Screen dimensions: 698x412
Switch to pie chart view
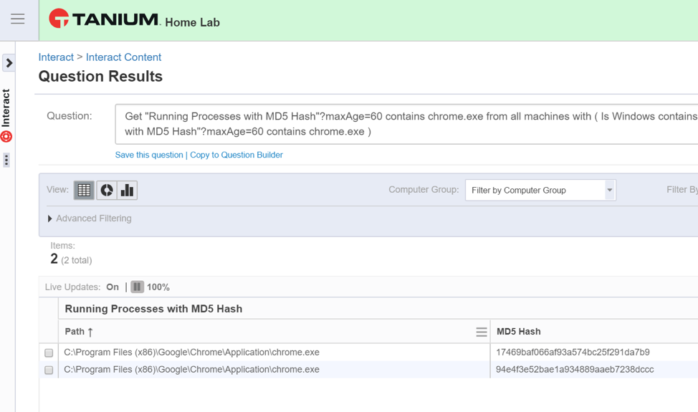[106, 190]
